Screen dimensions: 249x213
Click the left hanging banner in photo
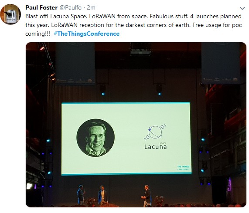pyautogui.click(x=75, y=63)
